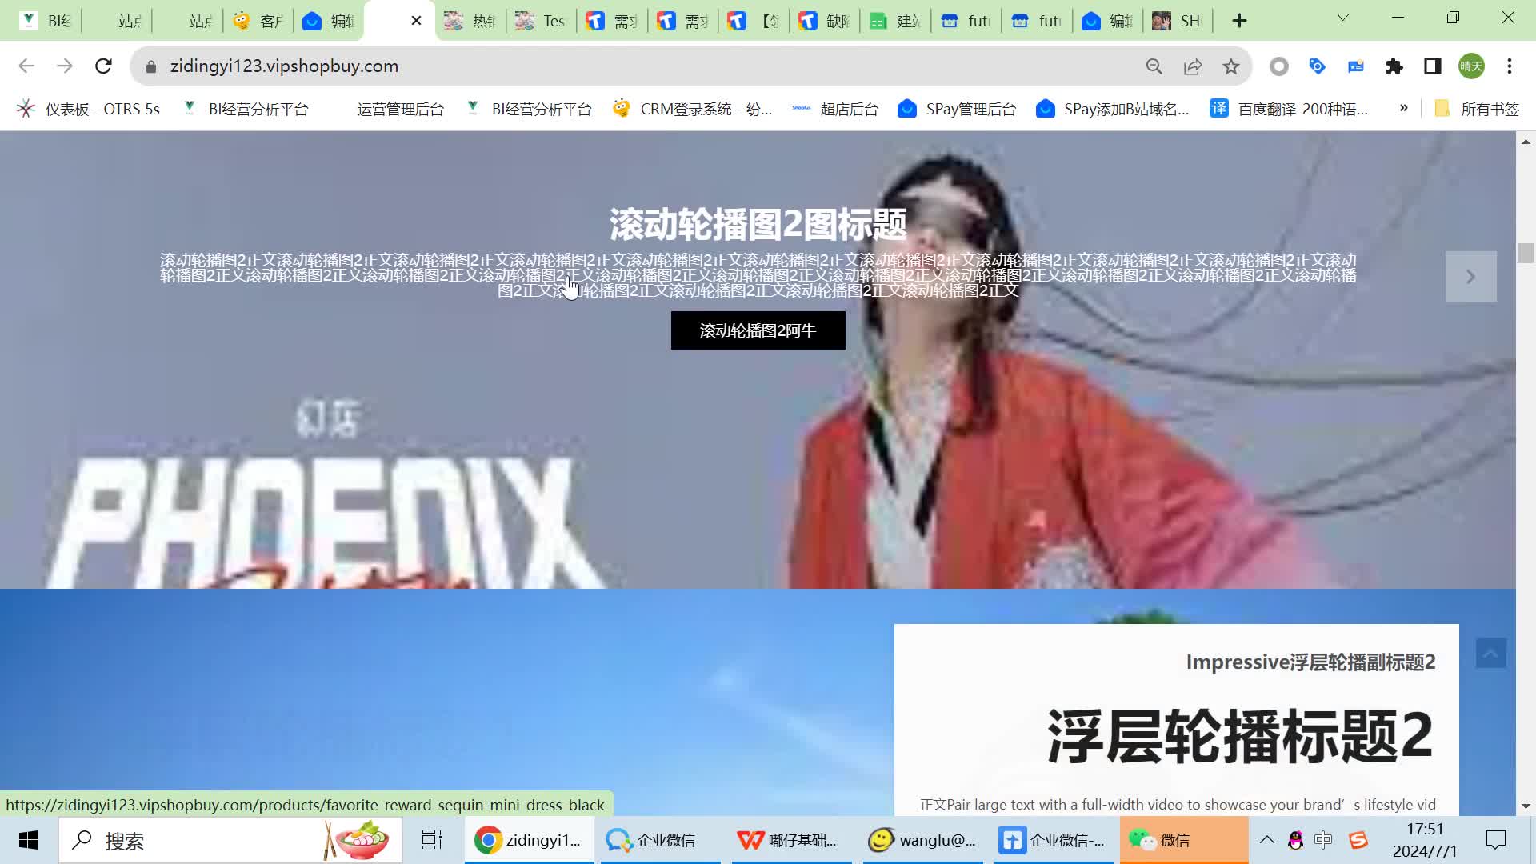Screen dimensions: 1536x864
Task: Go to next carousel slide
Action: (1470, 277)
